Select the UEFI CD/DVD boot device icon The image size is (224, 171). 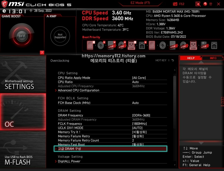[101, 45]
